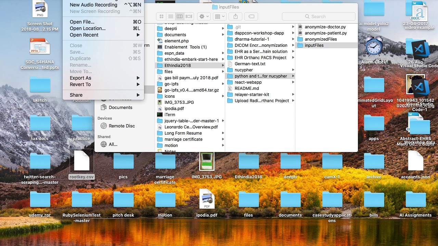This screenshot has height=246, width=438.
Task: Switch Finder to cover flow view
Action: click(x=189, y=16)
